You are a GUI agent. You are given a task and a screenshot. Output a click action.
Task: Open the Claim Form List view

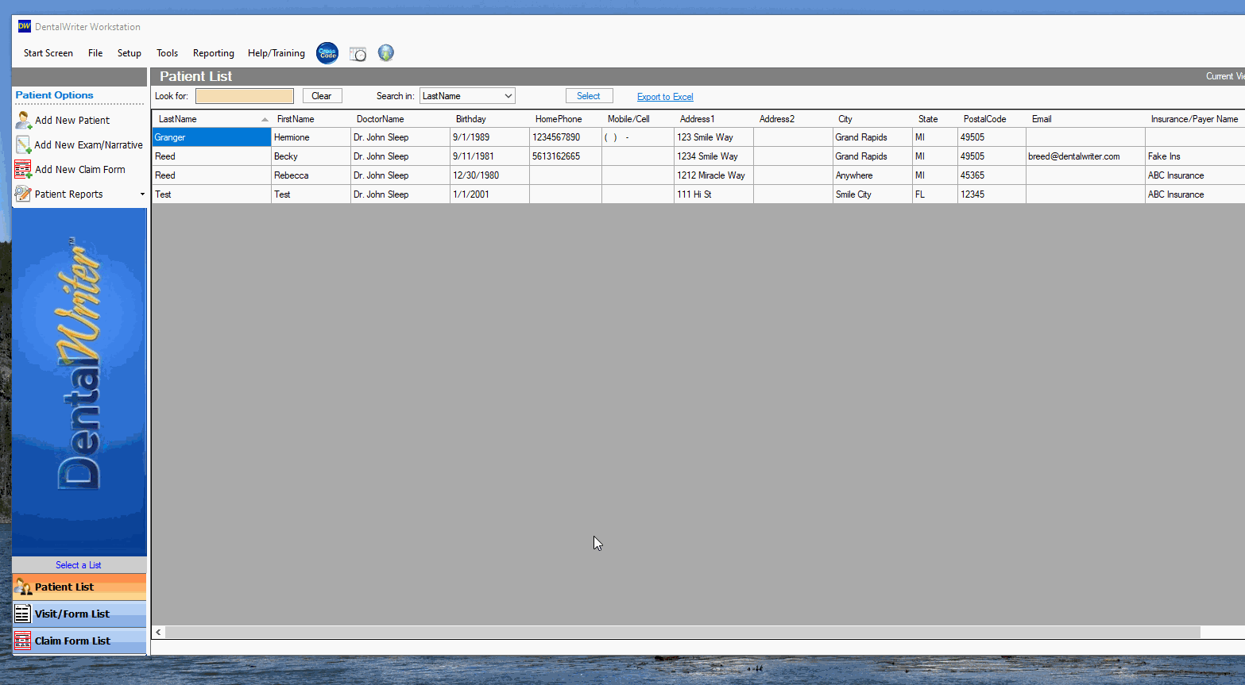pos(79,641)
